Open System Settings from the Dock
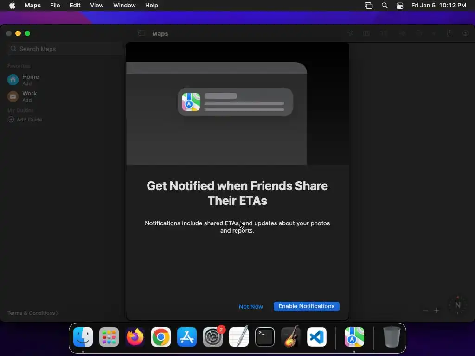475x356 pixels. click(213, 337)
